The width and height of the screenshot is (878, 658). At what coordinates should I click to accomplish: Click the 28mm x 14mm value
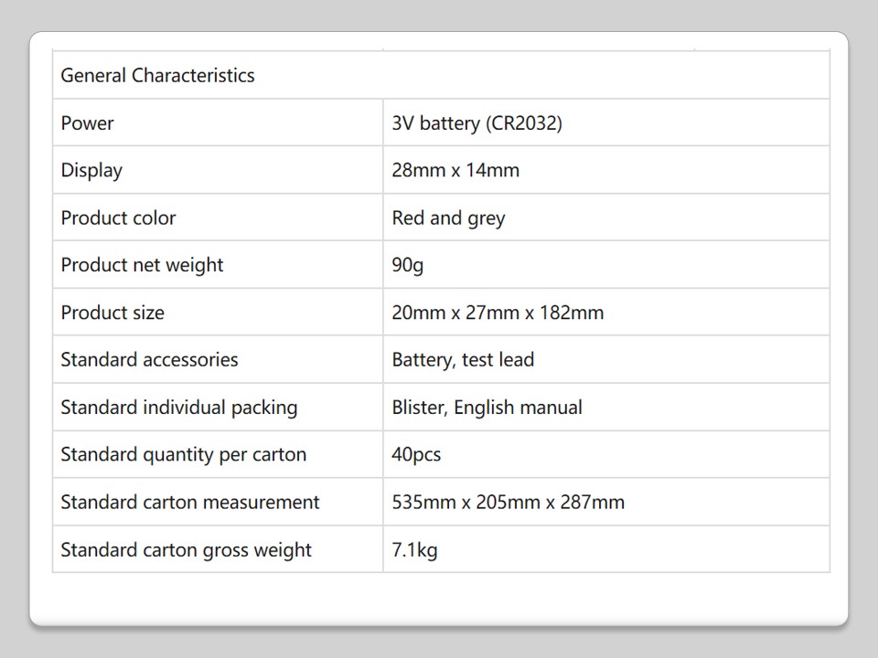[455, 170]
